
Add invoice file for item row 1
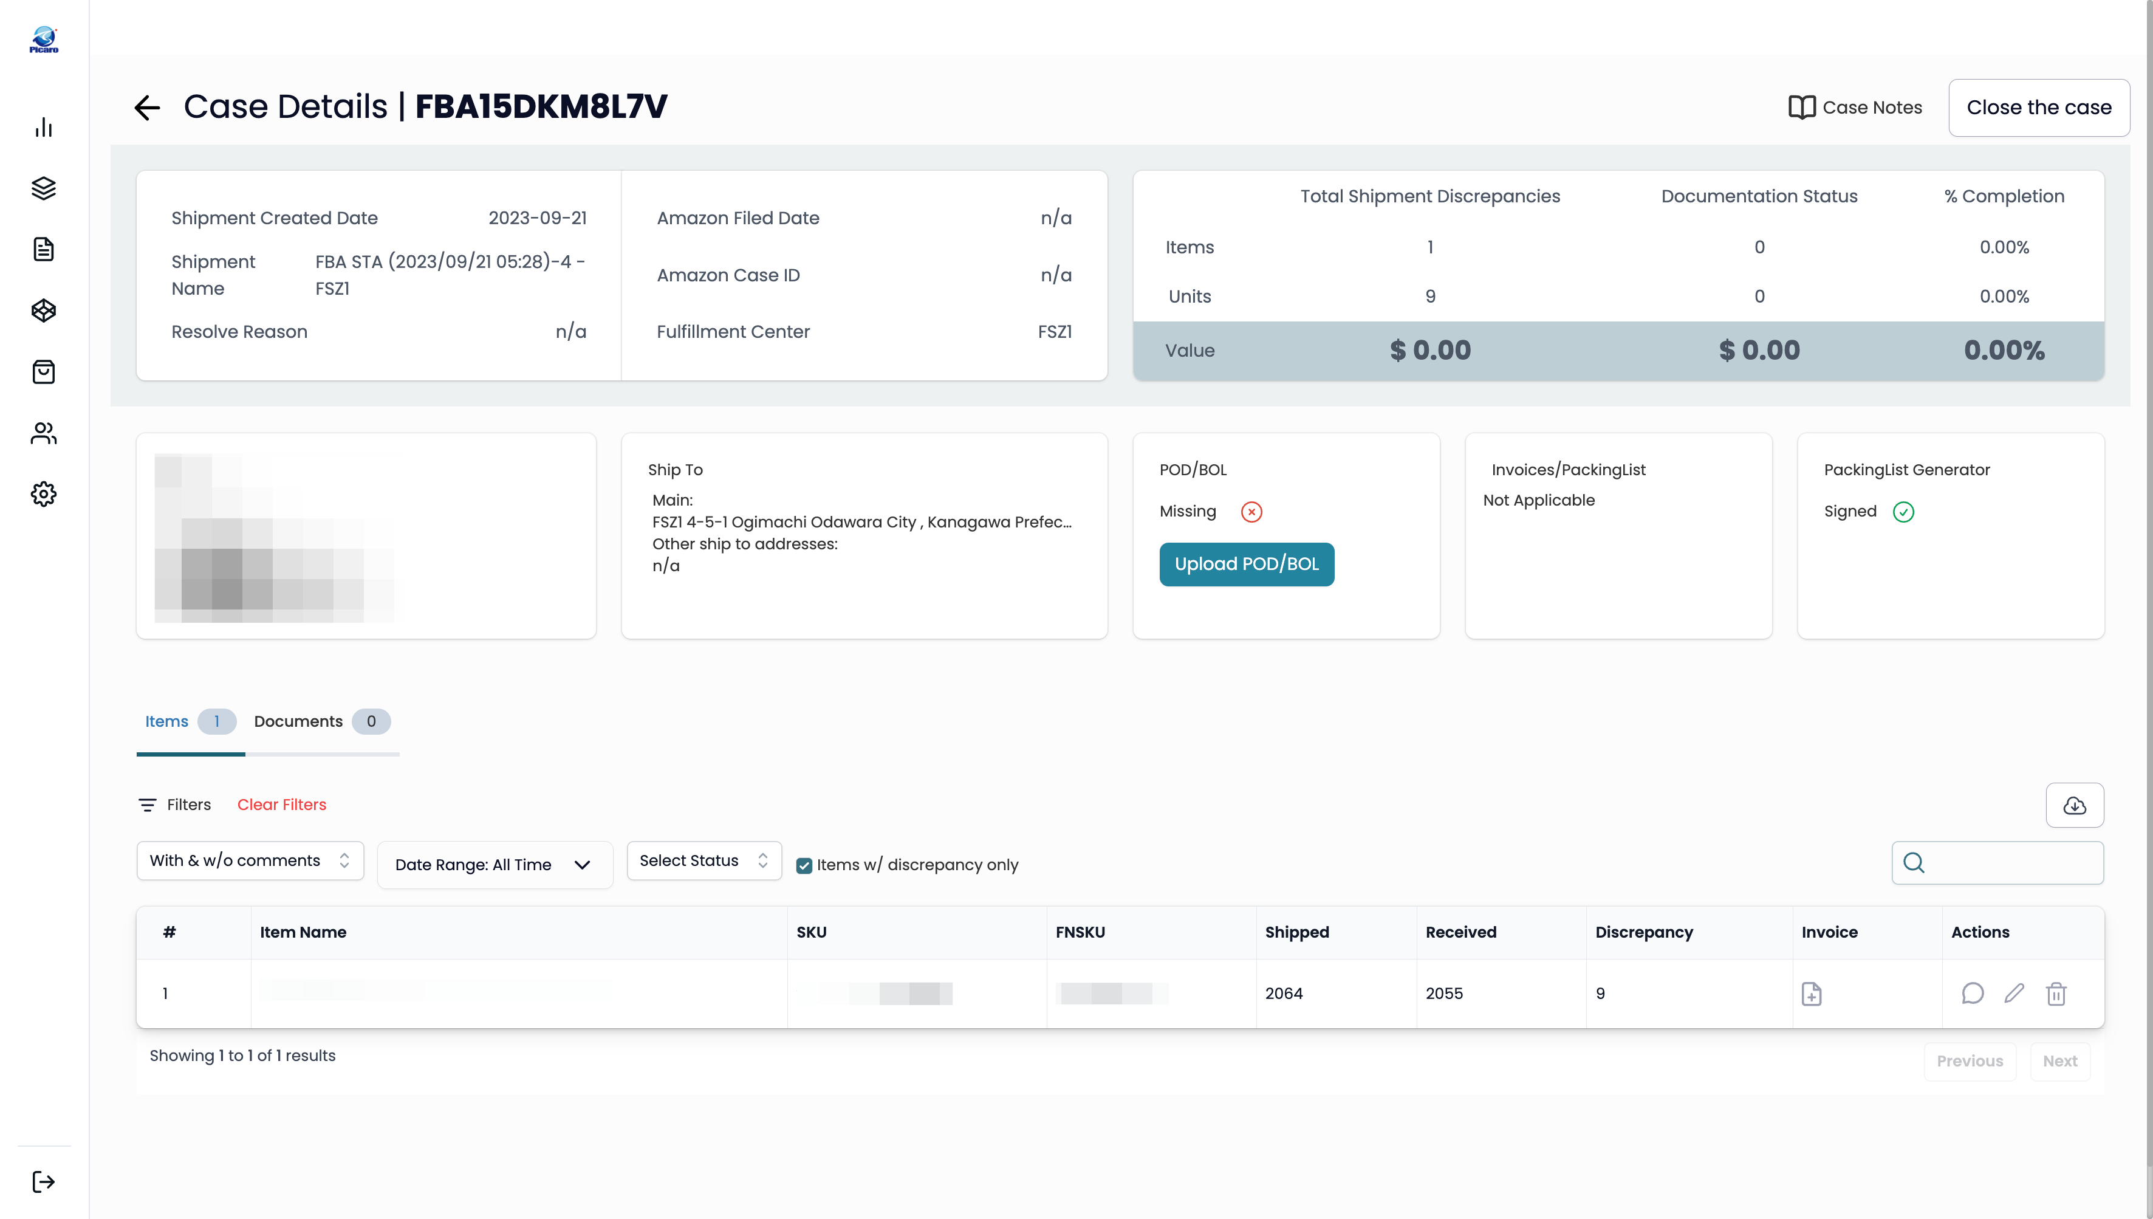click(x=1812, y=994)
